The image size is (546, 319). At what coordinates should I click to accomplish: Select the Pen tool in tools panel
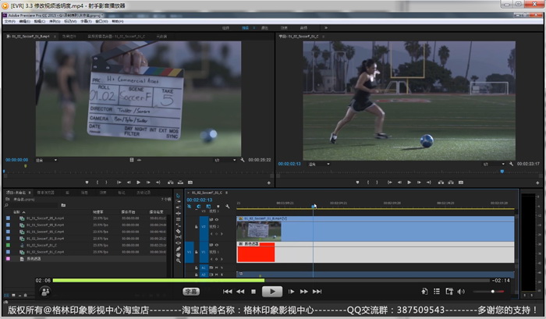tap(178, 249)
